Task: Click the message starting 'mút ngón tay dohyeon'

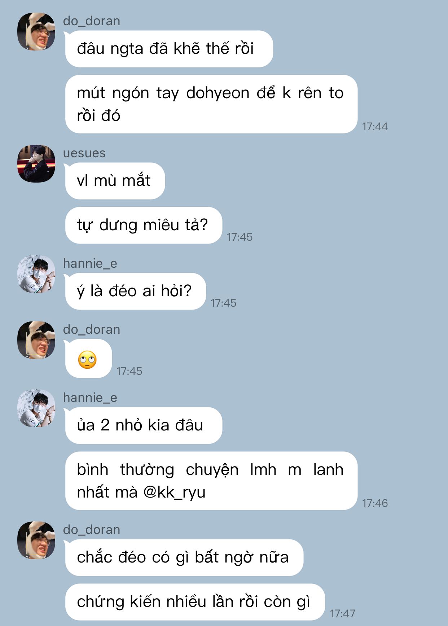Action: tap(211, 104)
